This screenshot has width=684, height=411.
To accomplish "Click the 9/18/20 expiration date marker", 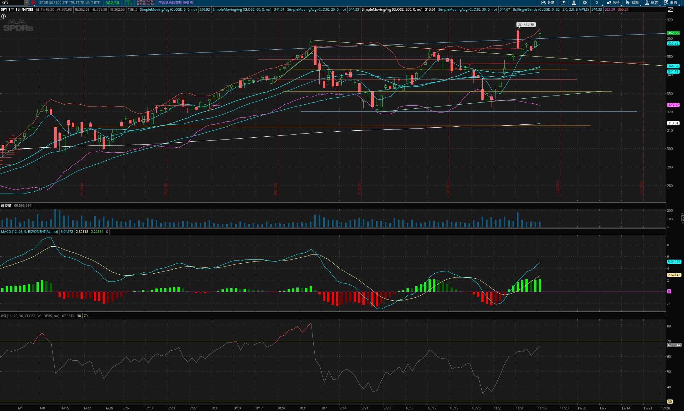I will click(x=360, y=189).
